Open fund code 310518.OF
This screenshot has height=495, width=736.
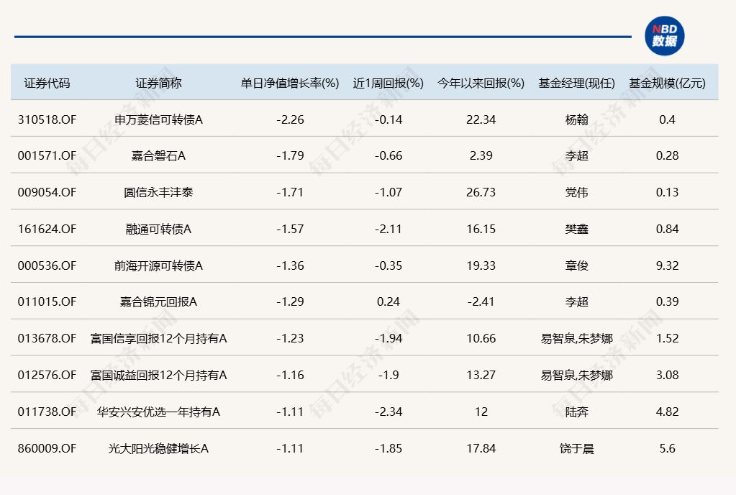pyautogui.click(x=47, y=119)
